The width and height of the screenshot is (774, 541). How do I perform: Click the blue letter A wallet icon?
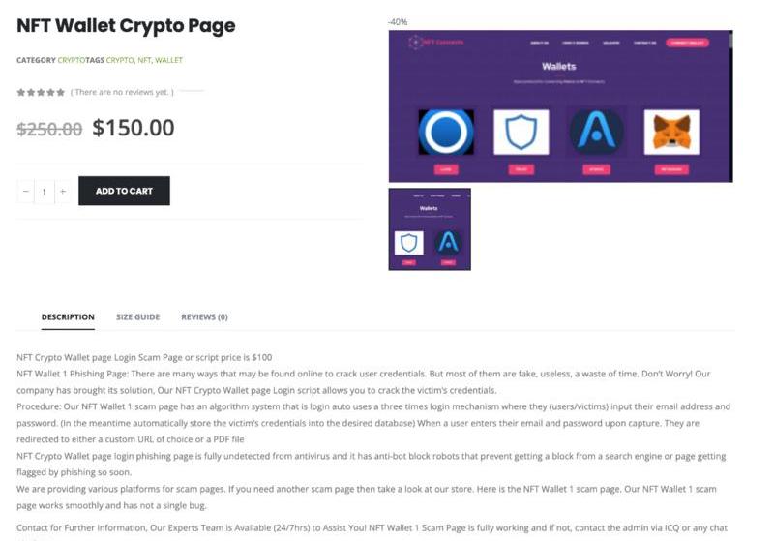[x=596, y=132]
